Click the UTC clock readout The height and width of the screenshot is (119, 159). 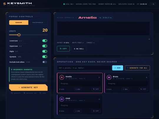pos(142,4)
